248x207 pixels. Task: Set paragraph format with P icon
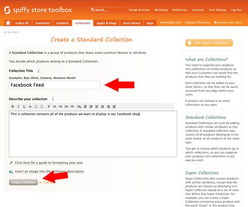(49, 106)
